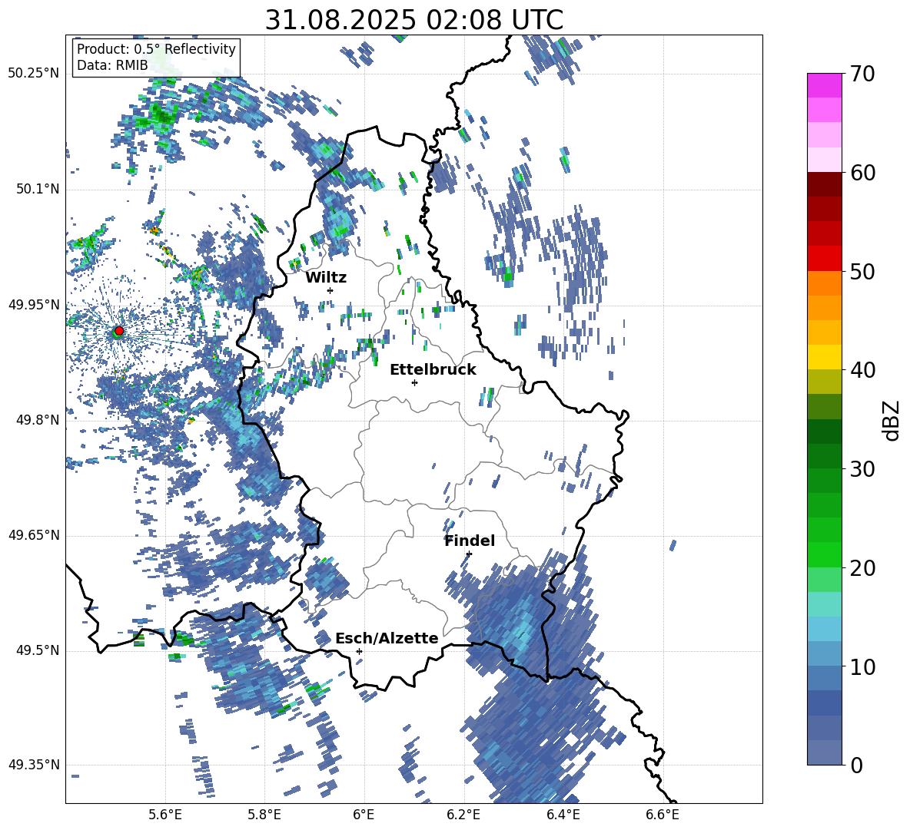The width and height of the screenshot is (910, 830).
Task: Click the bright red colorbar swatch above 50
Action: (x=824, y=259)
